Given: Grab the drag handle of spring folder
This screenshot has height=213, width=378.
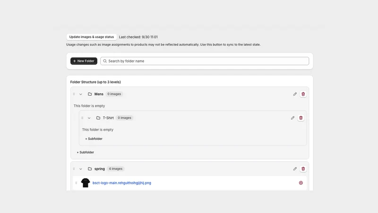Looking at the screenshot, I should [74, 169].
